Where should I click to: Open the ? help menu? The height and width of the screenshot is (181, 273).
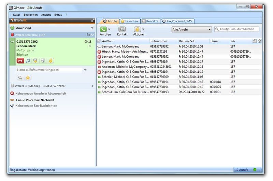point(66,15)
